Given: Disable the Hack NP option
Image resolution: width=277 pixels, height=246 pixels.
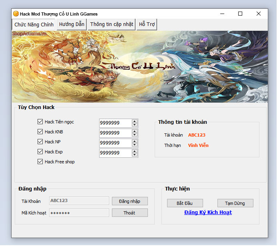Looking at the screenshot, I should pyautogui.click(x=40, y=142).
